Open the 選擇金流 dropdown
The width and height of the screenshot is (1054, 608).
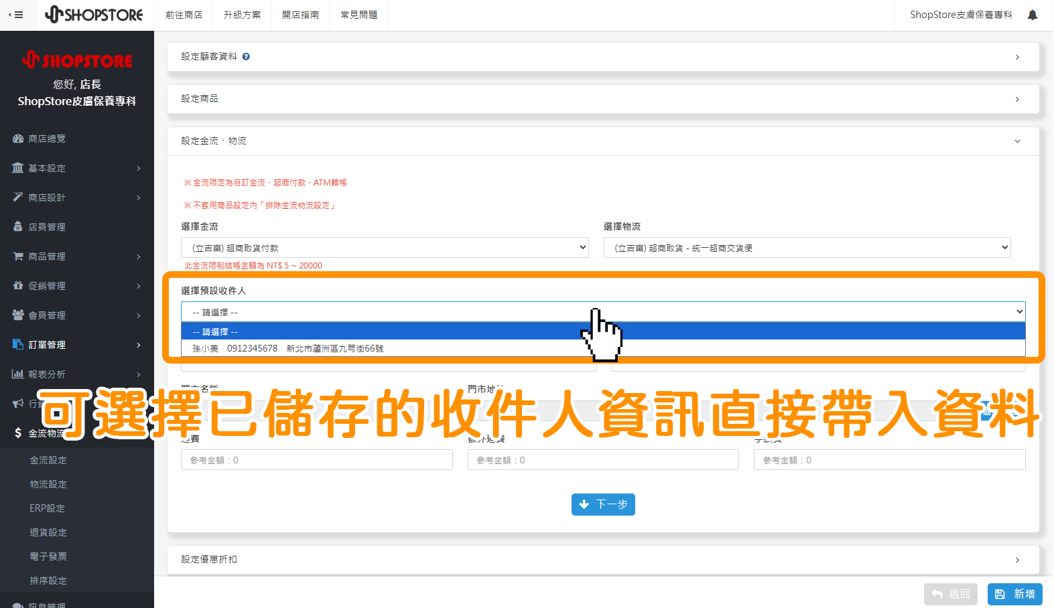[385, 248]
